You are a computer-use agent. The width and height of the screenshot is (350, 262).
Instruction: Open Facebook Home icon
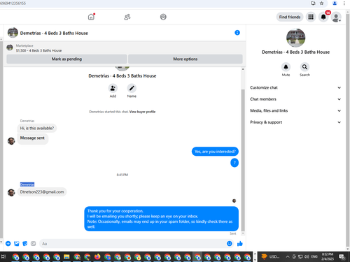coord(91,17)
